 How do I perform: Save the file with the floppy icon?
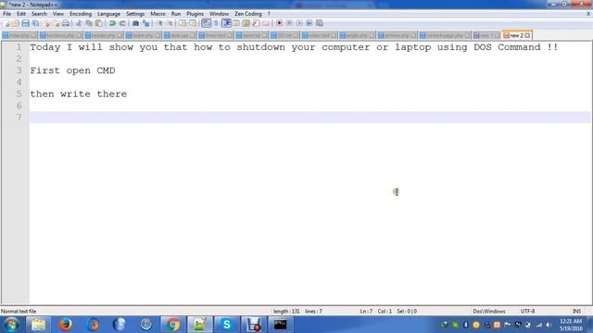click(25, 23)
